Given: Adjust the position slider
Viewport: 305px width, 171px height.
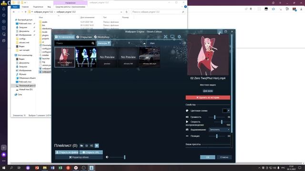Looking at the screenshot, I should (217, 136).
